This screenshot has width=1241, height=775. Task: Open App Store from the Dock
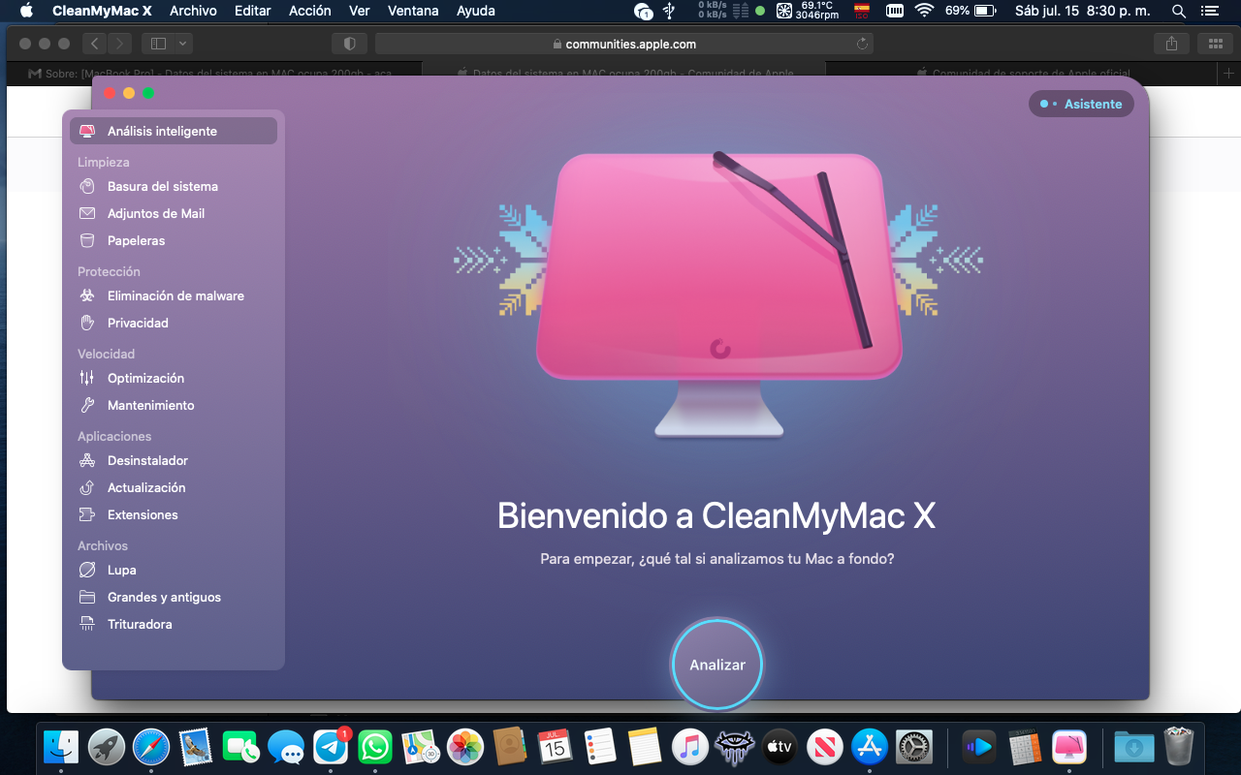870,747
